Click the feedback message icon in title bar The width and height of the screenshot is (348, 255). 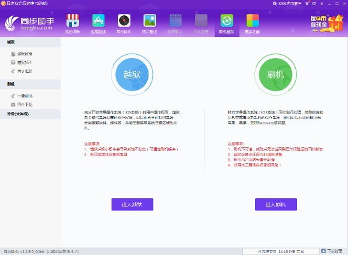[x=314, y=3]
